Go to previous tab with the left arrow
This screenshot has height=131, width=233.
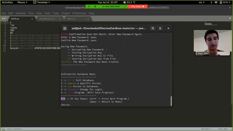pyautogui.click(x=3, y=19)
